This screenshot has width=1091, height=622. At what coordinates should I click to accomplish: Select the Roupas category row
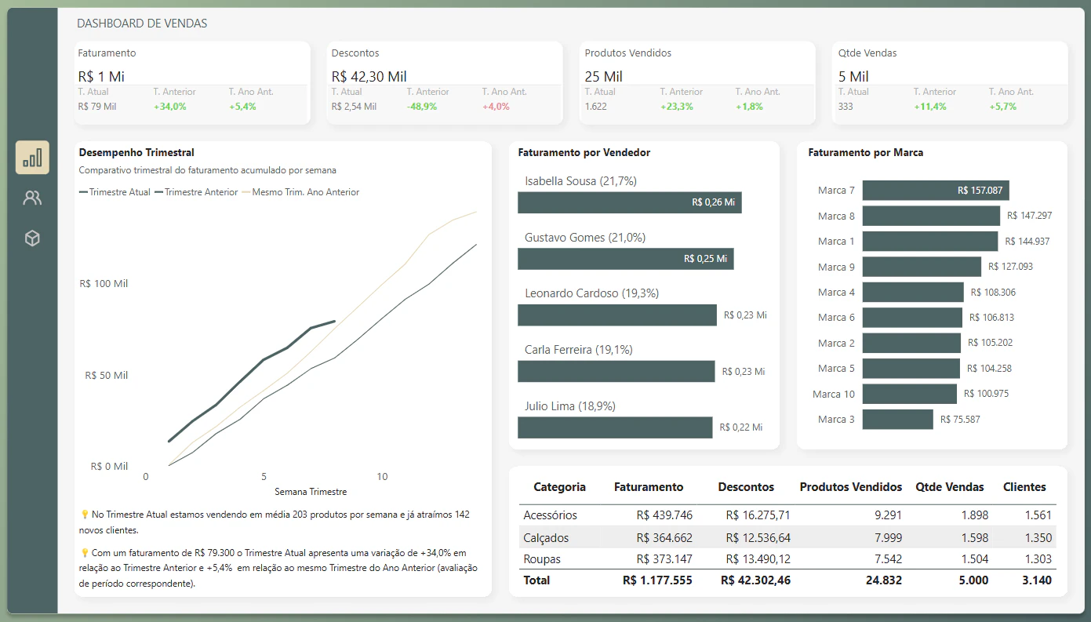787,559
